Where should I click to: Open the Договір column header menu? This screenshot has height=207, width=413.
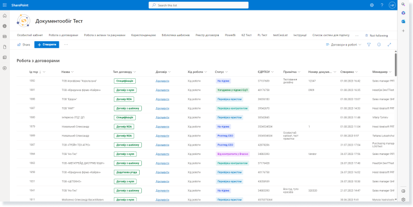click(163, 72)
